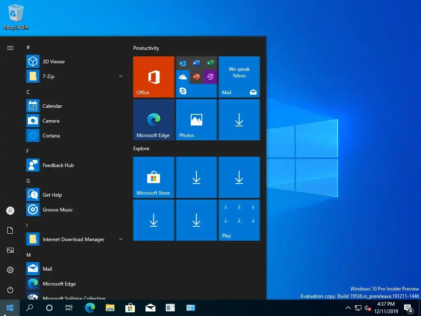Open the user account icon
Screen dimensions: 421x316
tap(10, 211)
